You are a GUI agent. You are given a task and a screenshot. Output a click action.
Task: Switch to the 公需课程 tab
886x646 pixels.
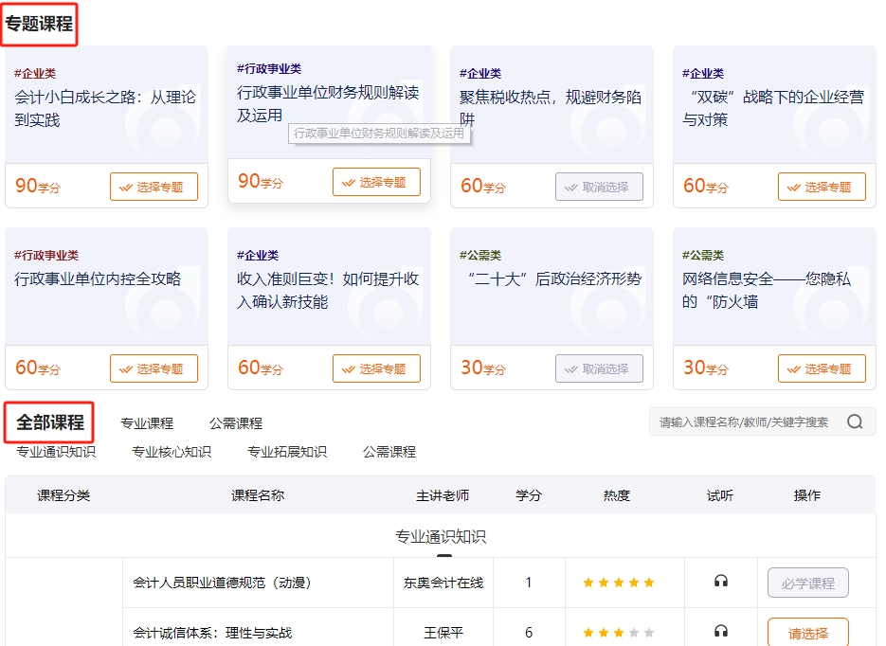point(237,422)
